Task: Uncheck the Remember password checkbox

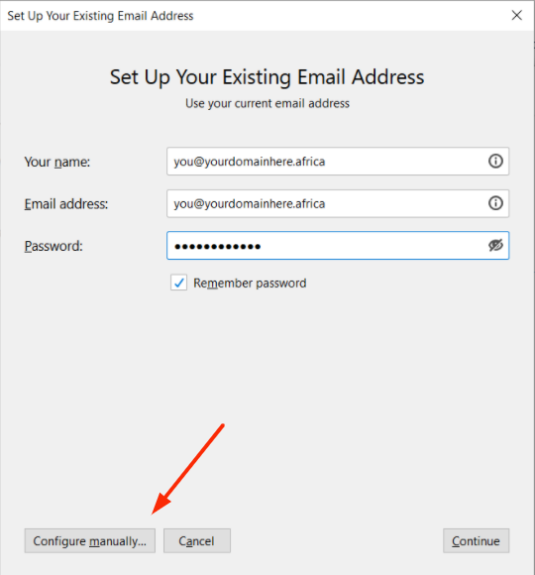Action: (x=178, y=283)
